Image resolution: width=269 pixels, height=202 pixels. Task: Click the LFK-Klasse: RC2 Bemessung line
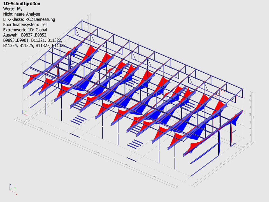(29, 19)
